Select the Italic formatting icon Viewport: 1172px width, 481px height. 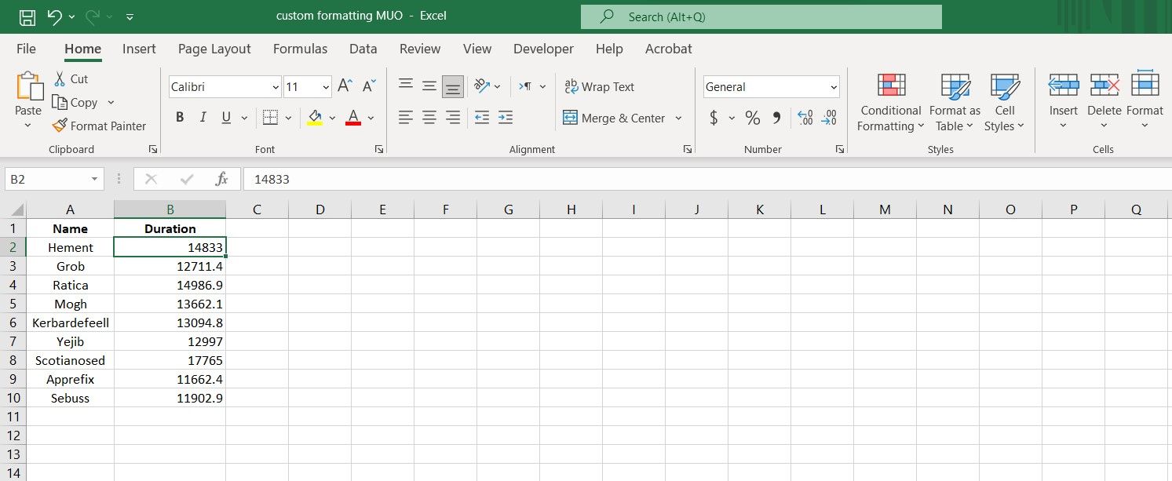[203, 117]
